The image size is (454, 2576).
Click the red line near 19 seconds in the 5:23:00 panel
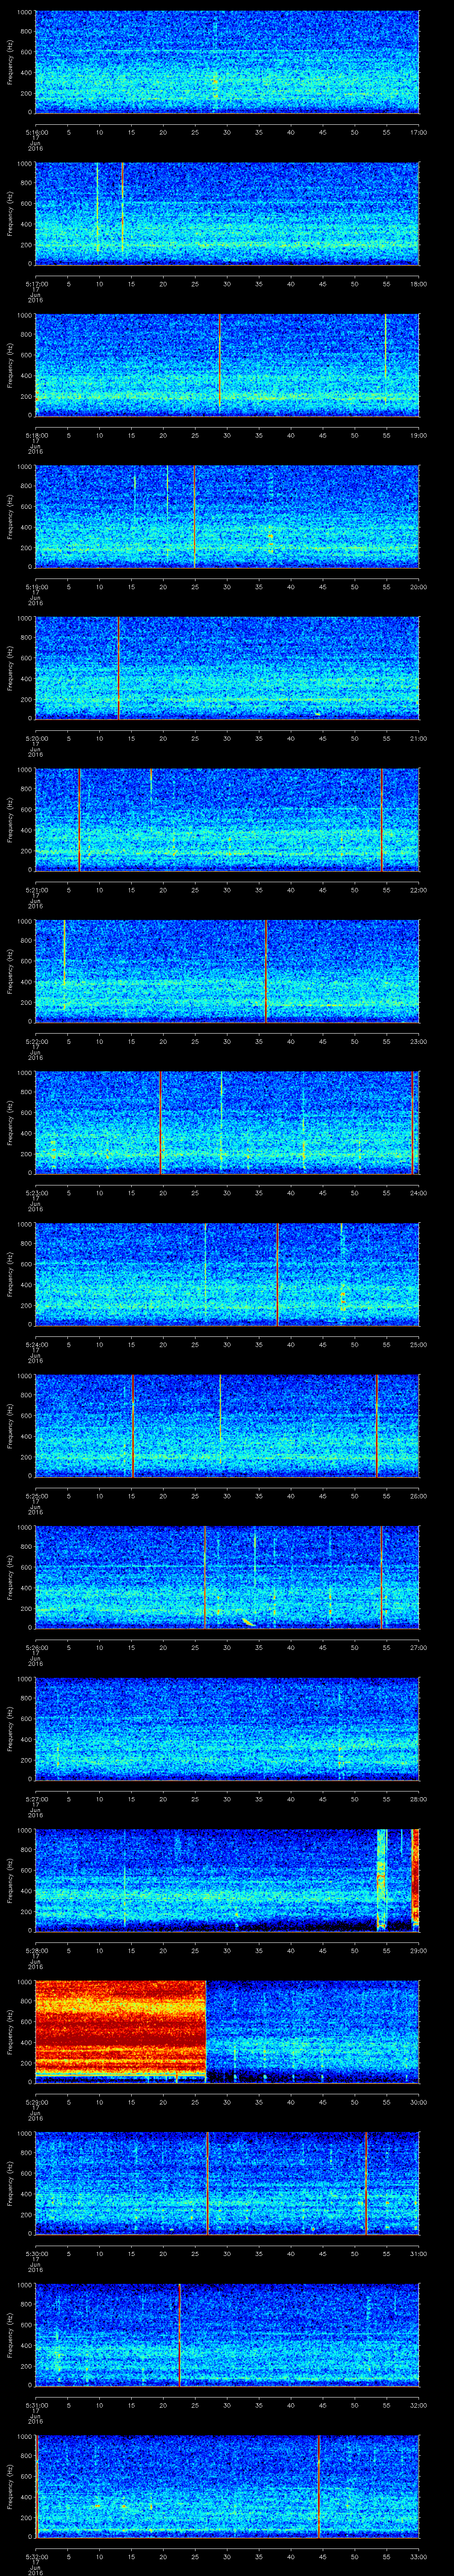click(160, 1122)
